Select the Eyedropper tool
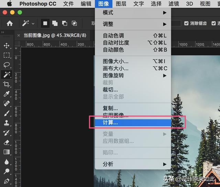 [x=7, y=94]
